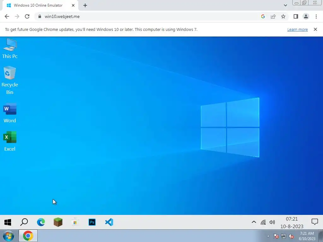Click the Windows 7 Show desktop strip
The image size is (323, 242).
click(x=321, y=236)
